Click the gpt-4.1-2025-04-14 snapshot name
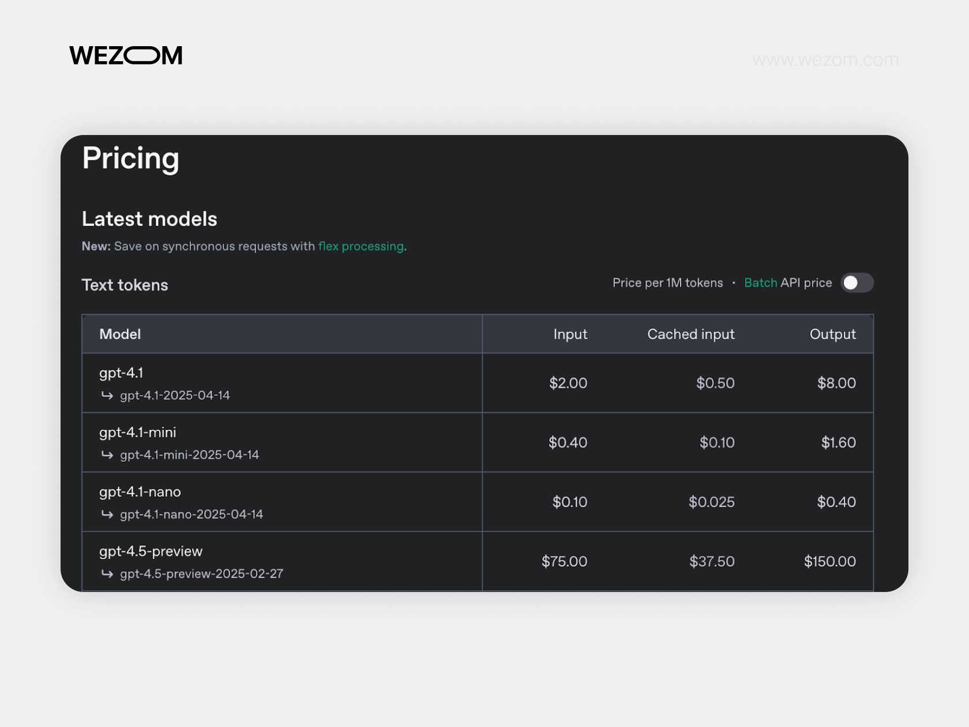Image resolution: width=969 pixels, height=727 pixels. 175,395
